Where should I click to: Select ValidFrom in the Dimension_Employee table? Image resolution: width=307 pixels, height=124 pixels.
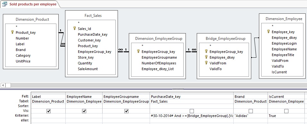point(280,61)
